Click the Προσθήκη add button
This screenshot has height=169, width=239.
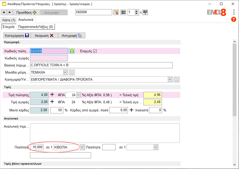[26, 12]
